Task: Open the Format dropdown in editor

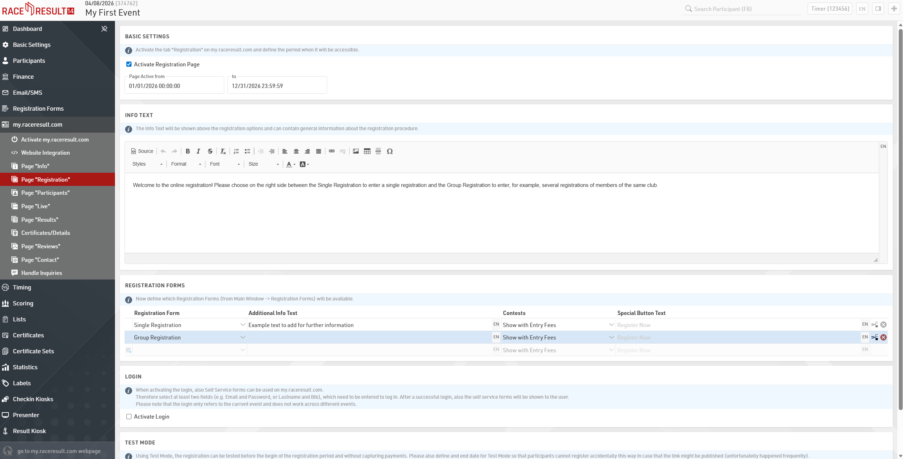Action: (186, 164)
